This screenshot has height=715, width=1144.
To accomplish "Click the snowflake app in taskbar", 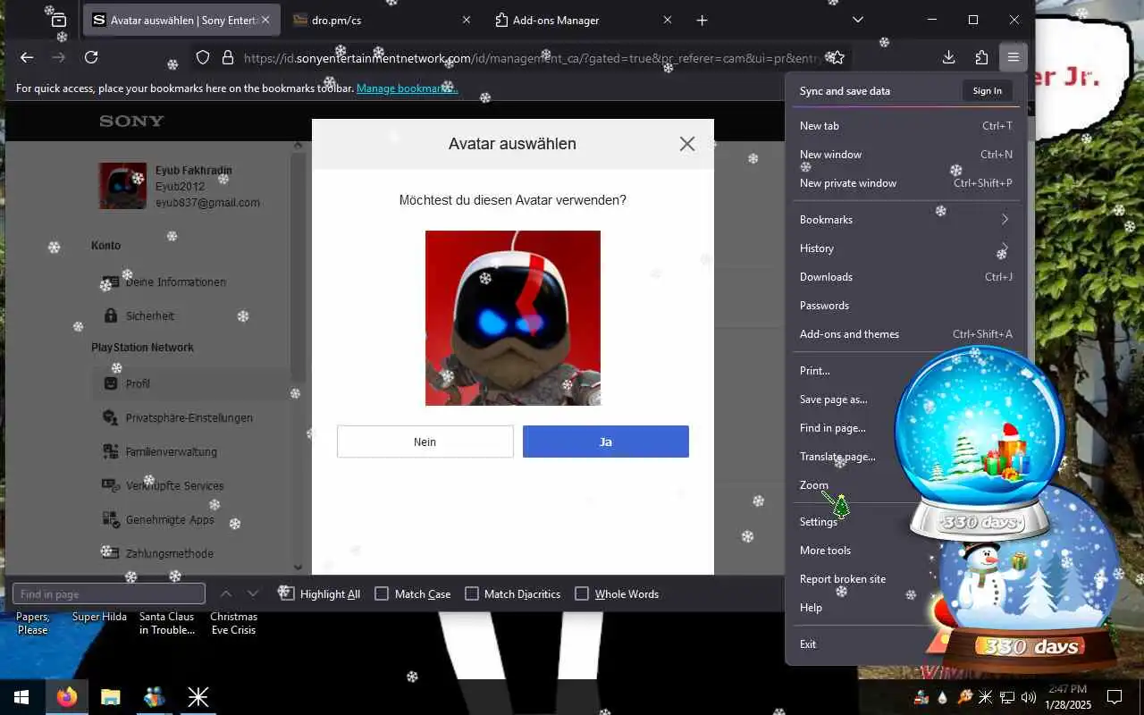I will pyautogui.click(x=198, y=697).
